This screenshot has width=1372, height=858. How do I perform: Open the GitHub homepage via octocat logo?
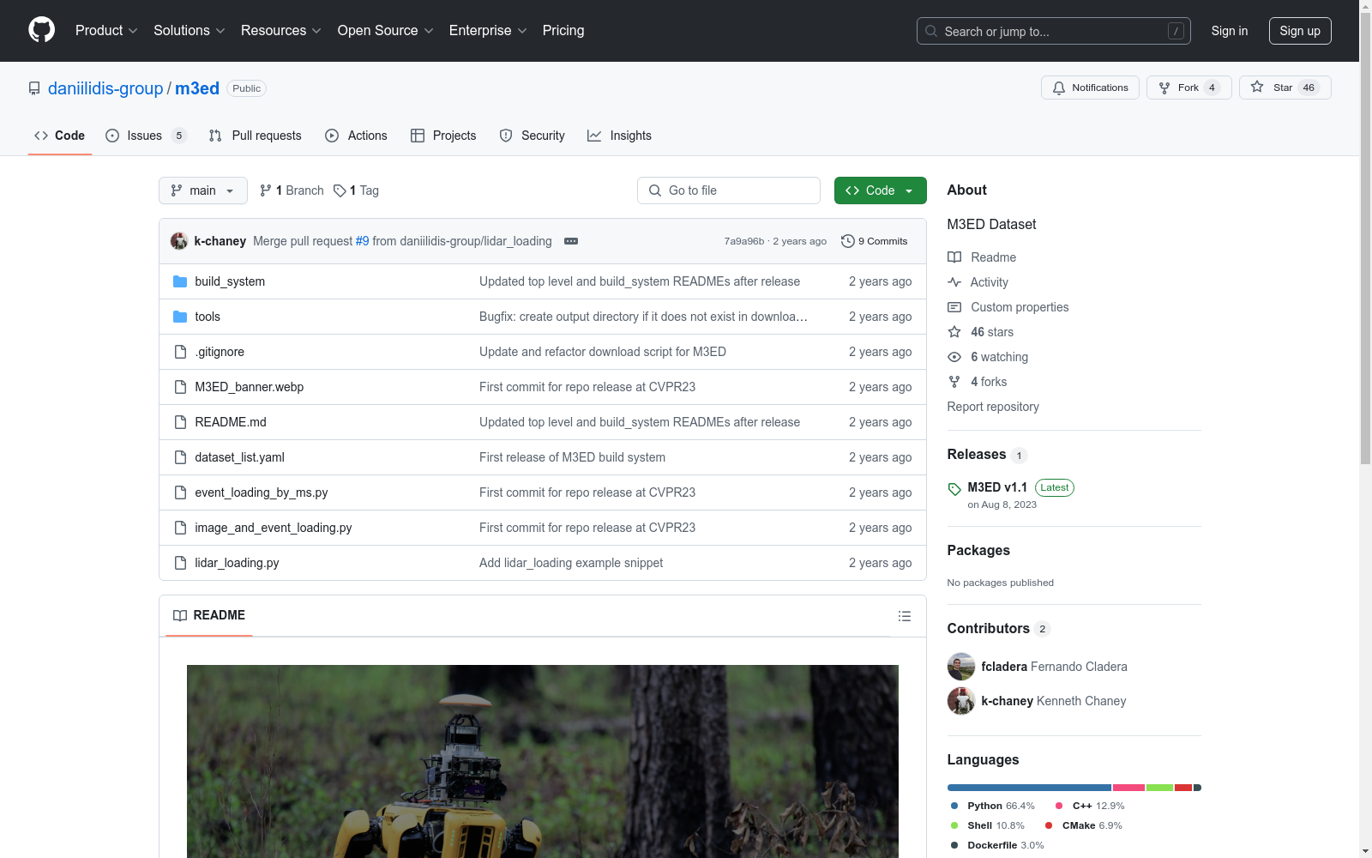[x=41, y=30]
